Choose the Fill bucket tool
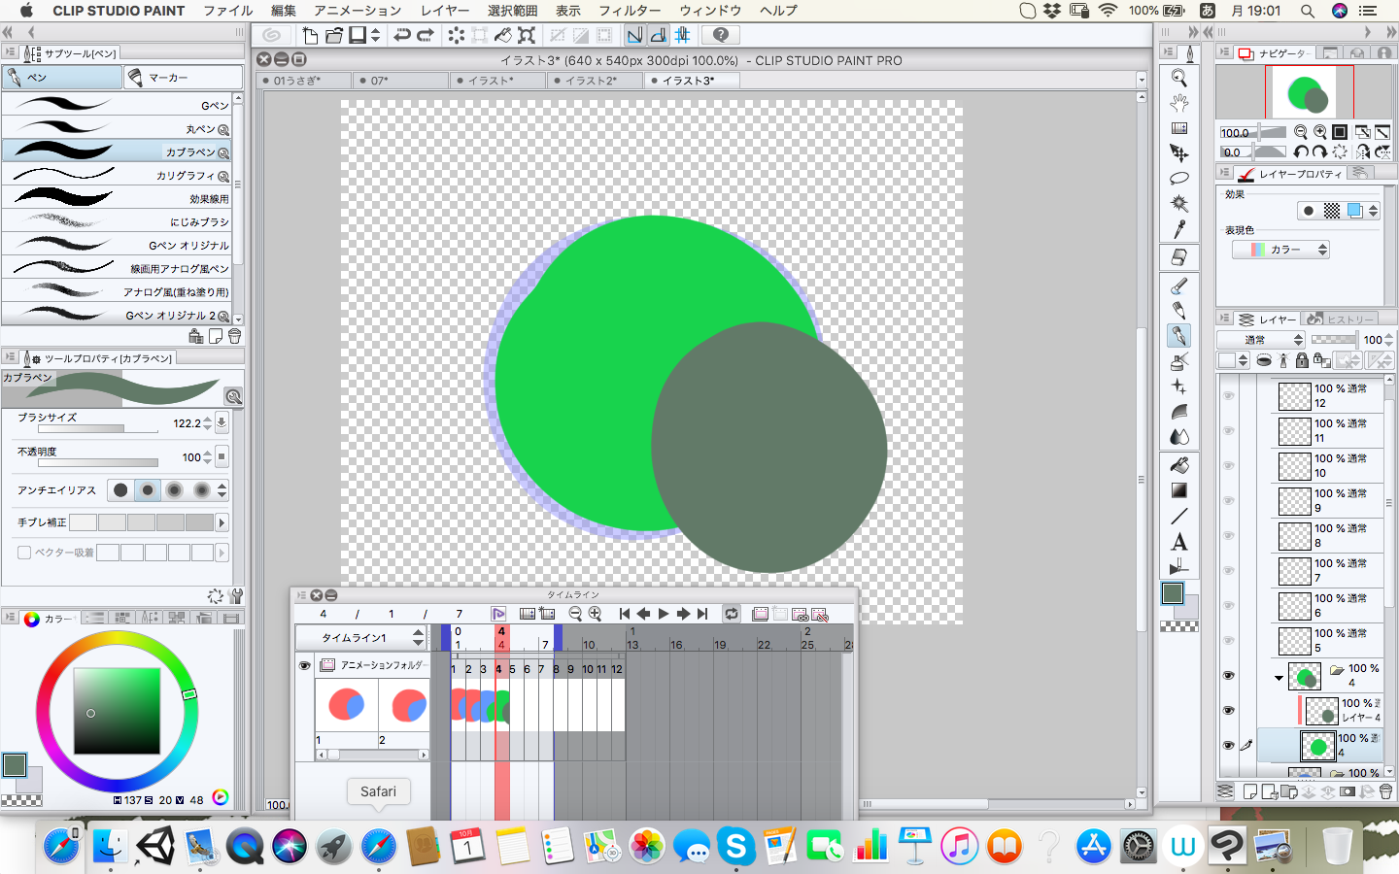Viewport: 1399px width, 874px height. click(1178, 465)
